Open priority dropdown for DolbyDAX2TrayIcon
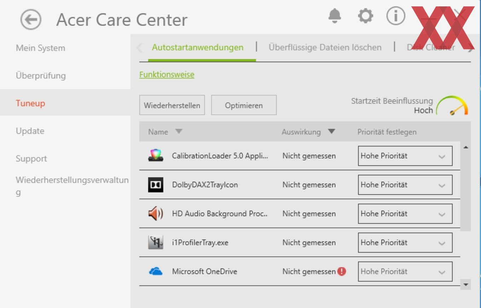 (x=405, y=185)
